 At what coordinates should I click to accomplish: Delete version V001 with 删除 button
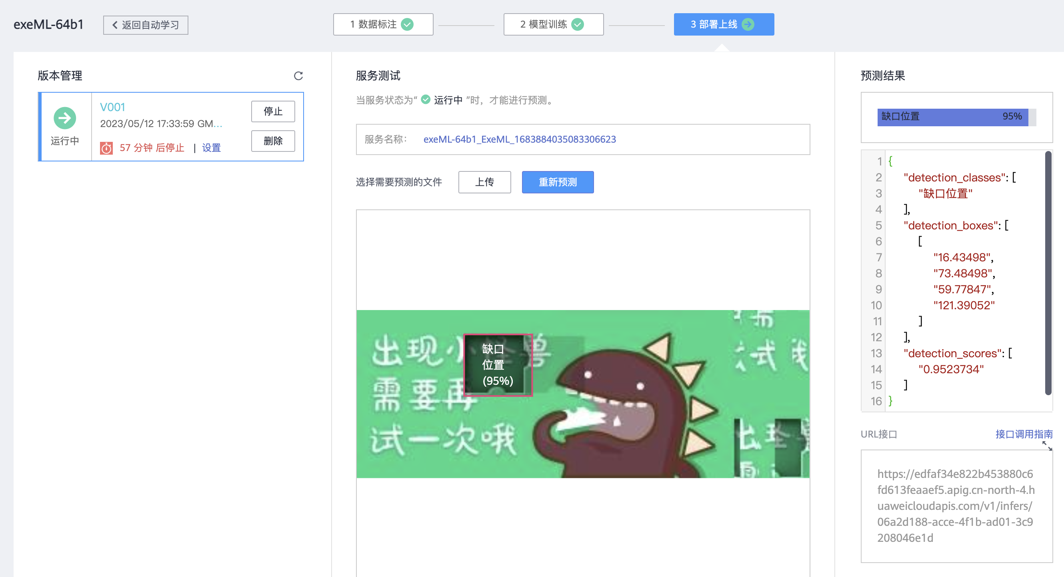273,141
